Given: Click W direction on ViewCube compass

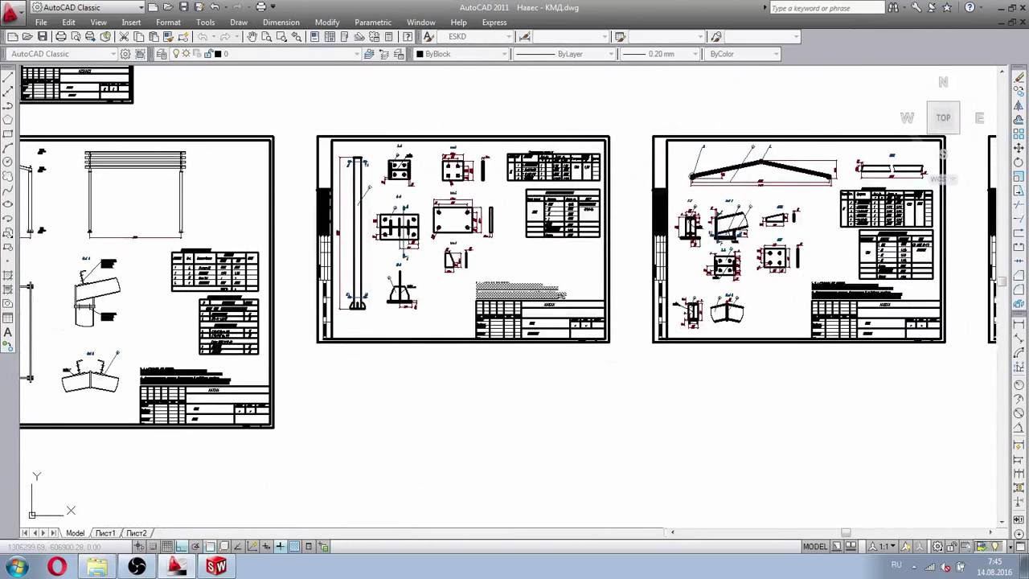Looking at the screenshot, I should (907, 118).
